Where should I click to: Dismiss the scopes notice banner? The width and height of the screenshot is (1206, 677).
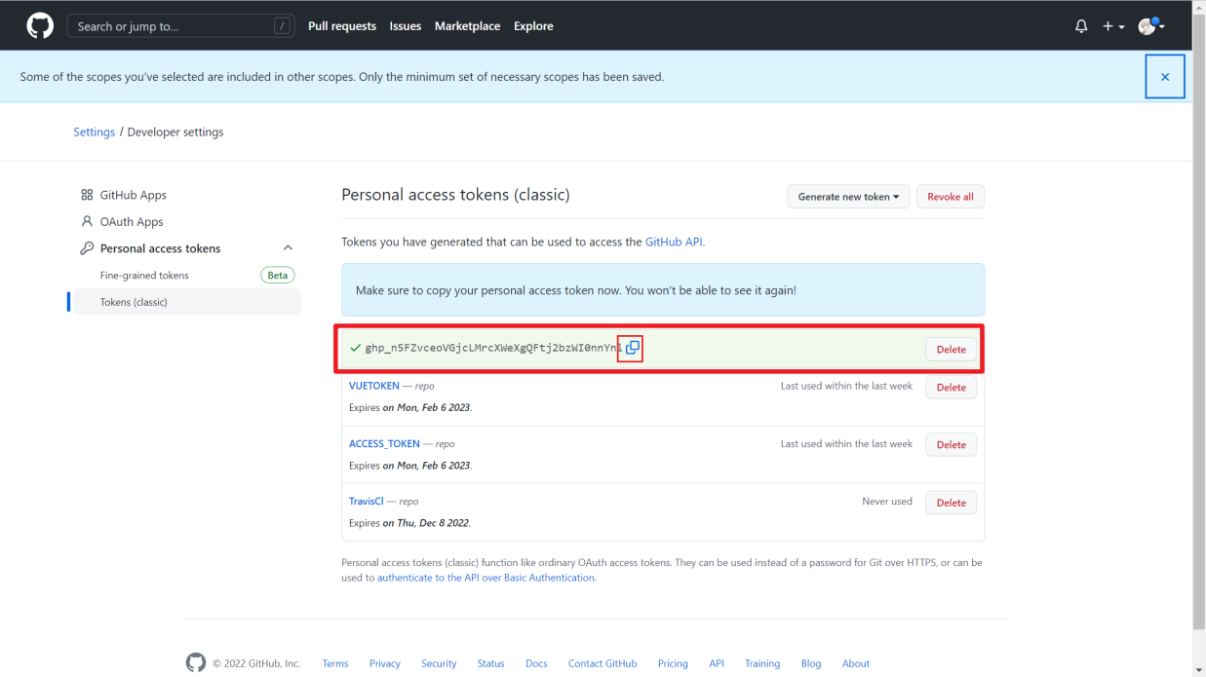(x=1165, y=77)
